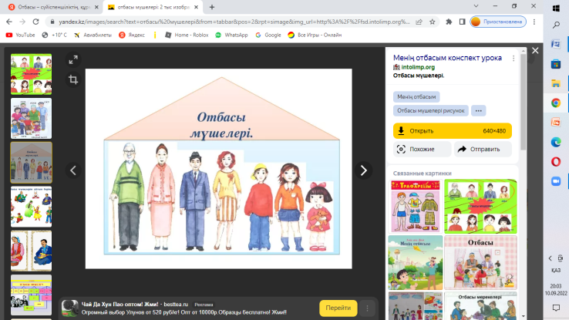569x320 pixels.
Task: Expand image to fullscreen view
Action: pyautogui.click(x=73, y=60)
